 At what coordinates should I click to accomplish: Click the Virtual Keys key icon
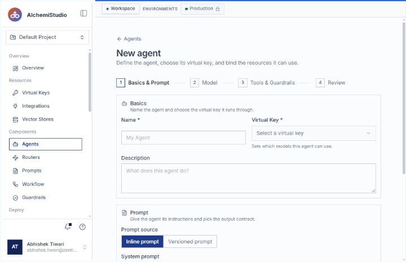[15, 92]
